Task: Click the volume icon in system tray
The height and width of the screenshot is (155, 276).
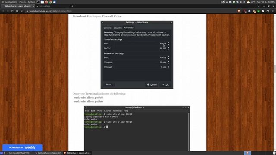Action: click(241, 2)
